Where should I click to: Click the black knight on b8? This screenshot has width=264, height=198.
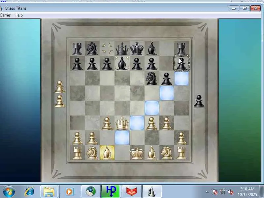click(x=92, y=49)
